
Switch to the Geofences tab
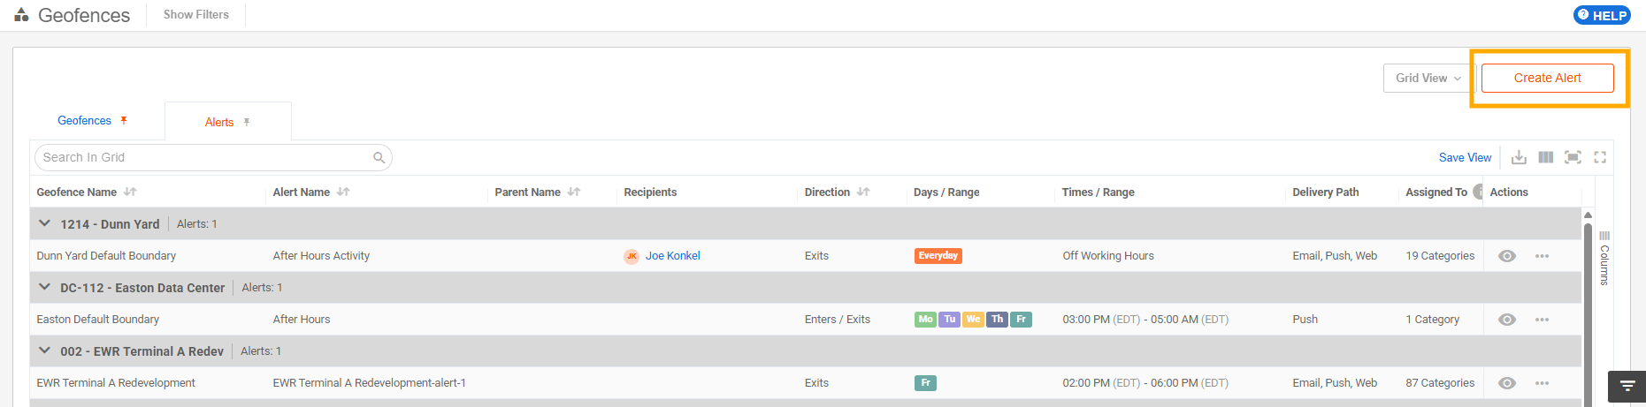click(85, 120)
